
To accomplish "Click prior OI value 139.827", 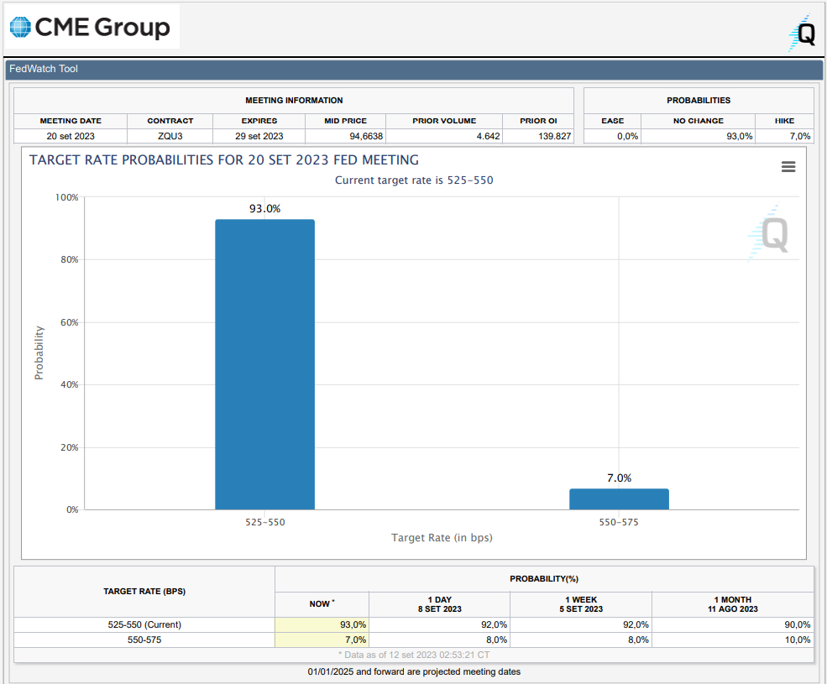I will 538,136.
